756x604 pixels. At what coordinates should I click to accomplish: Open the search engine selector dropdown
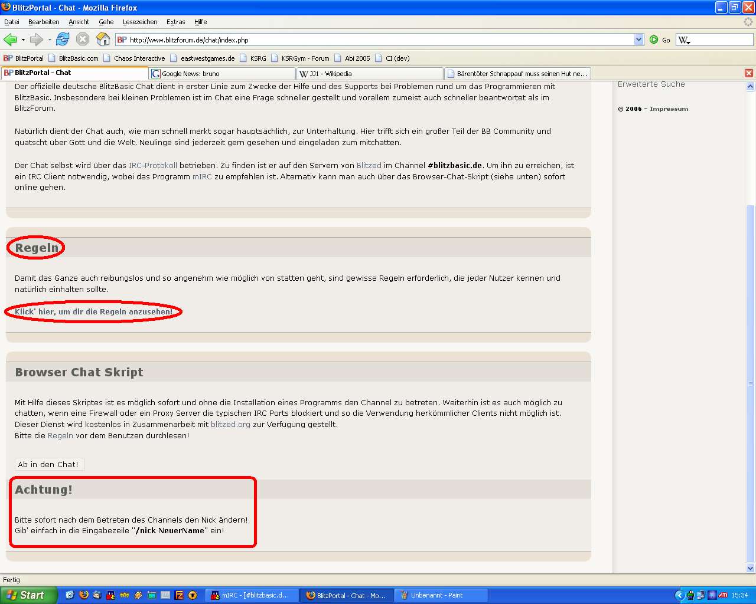tap(685, 40)
